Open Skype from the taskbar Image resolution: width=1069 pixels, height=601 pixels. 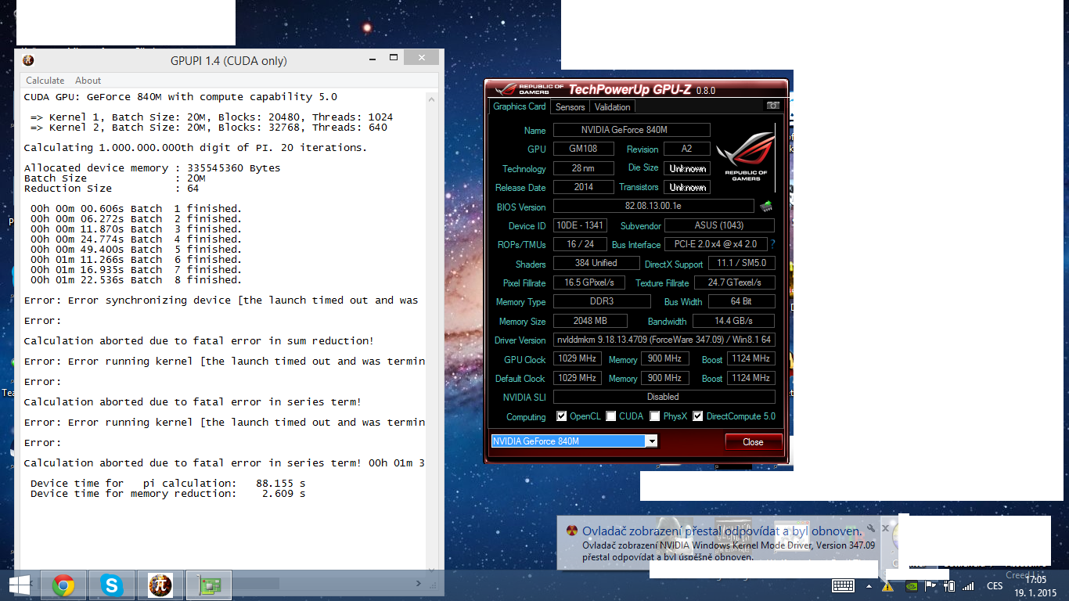coord(112,585)
